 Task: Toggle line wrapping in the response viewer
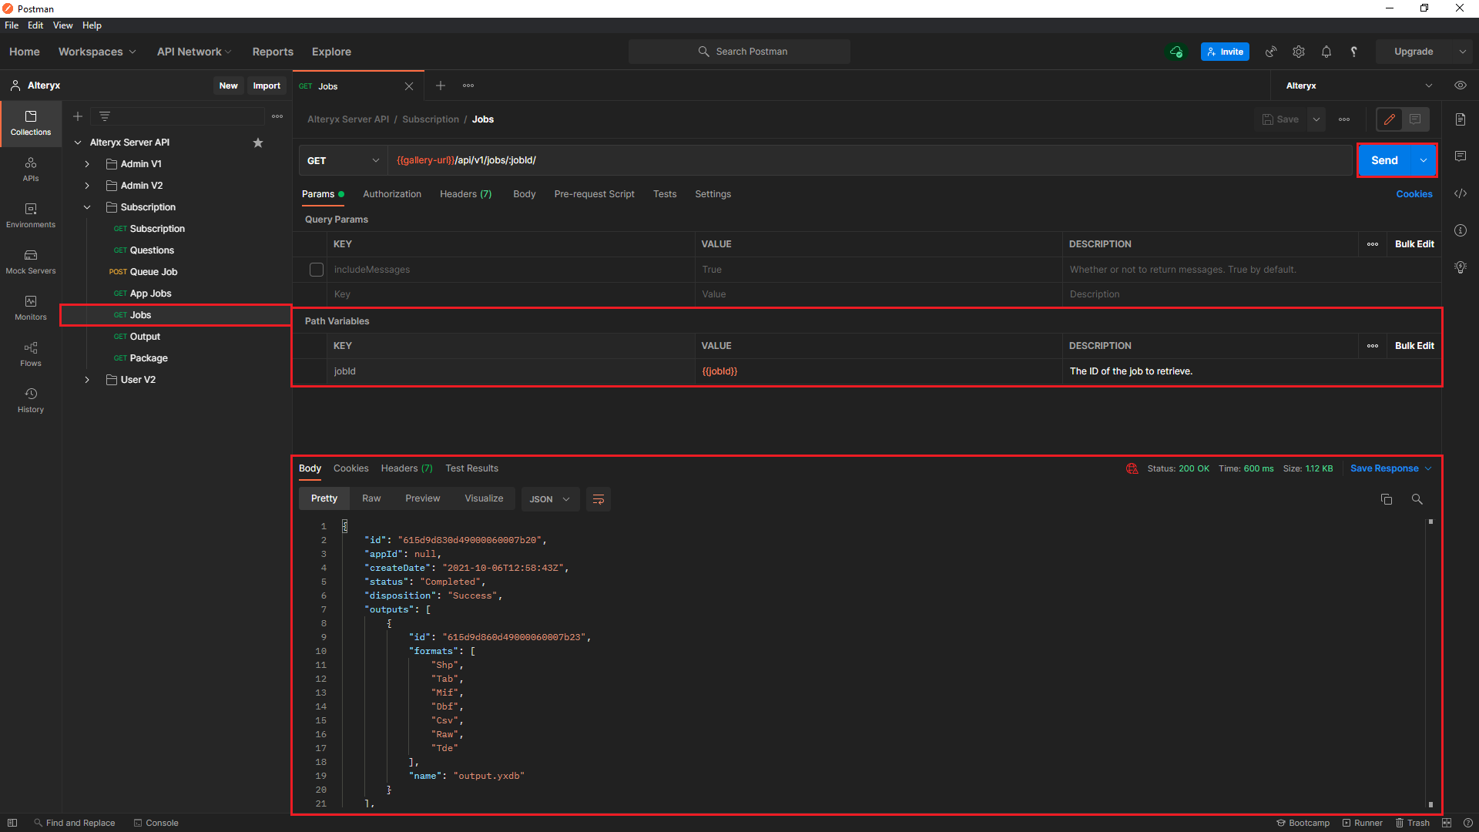point(599,499)
